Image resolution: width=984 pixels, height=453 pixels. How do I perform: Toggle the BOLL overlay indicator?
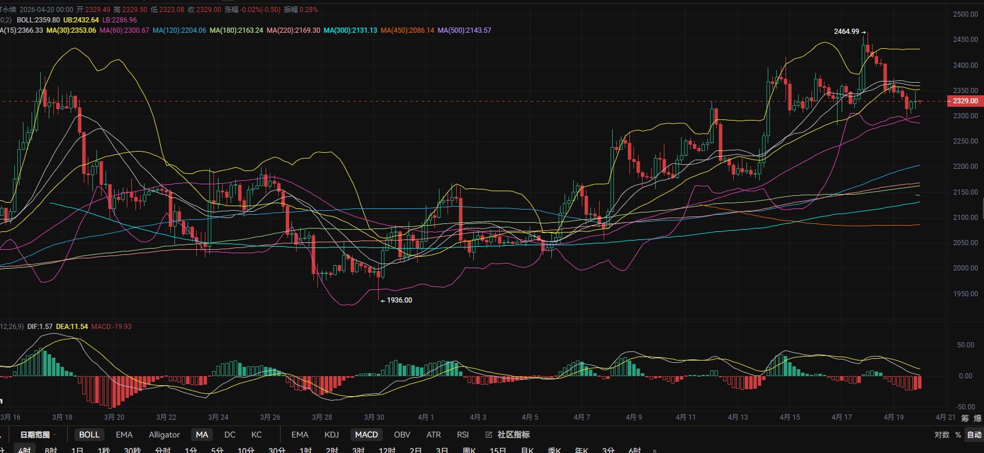(89, 435)
